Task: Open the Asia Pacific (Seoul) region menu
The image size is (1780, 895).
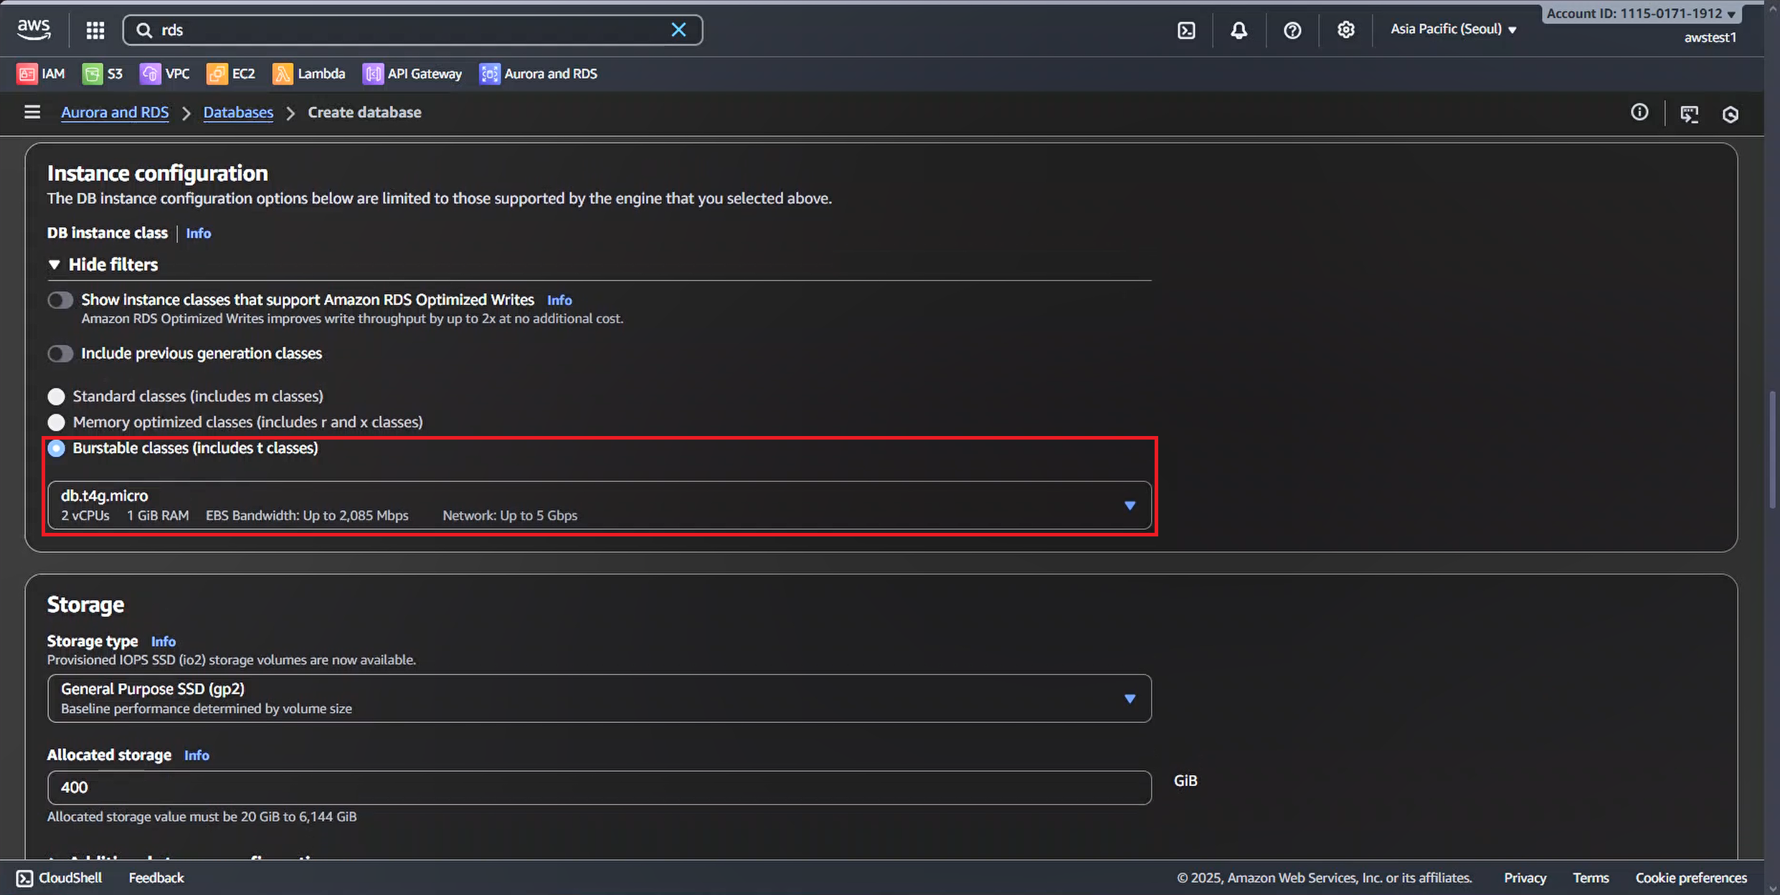Action: click(1453, 29)
